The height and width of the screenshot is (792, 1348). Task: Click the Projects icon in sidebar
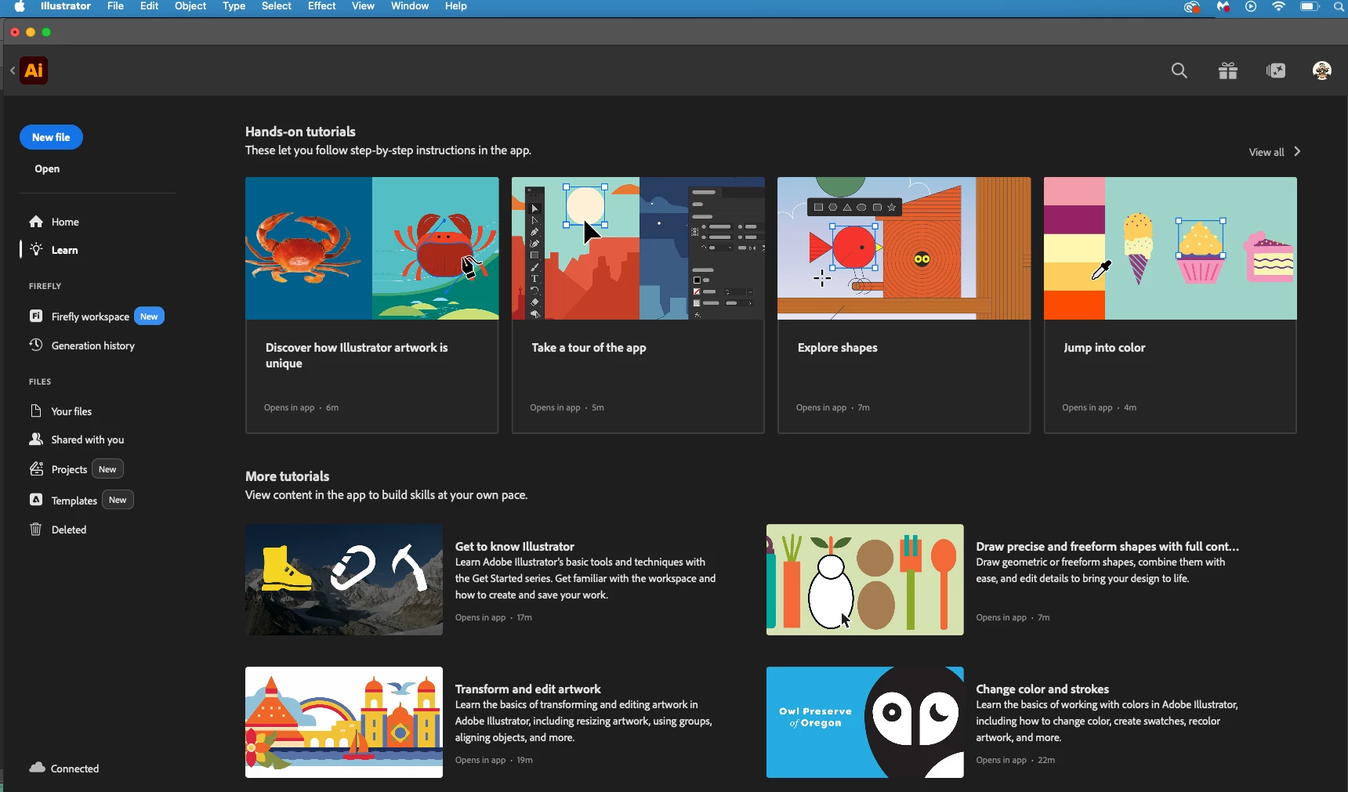click(36, 469)
